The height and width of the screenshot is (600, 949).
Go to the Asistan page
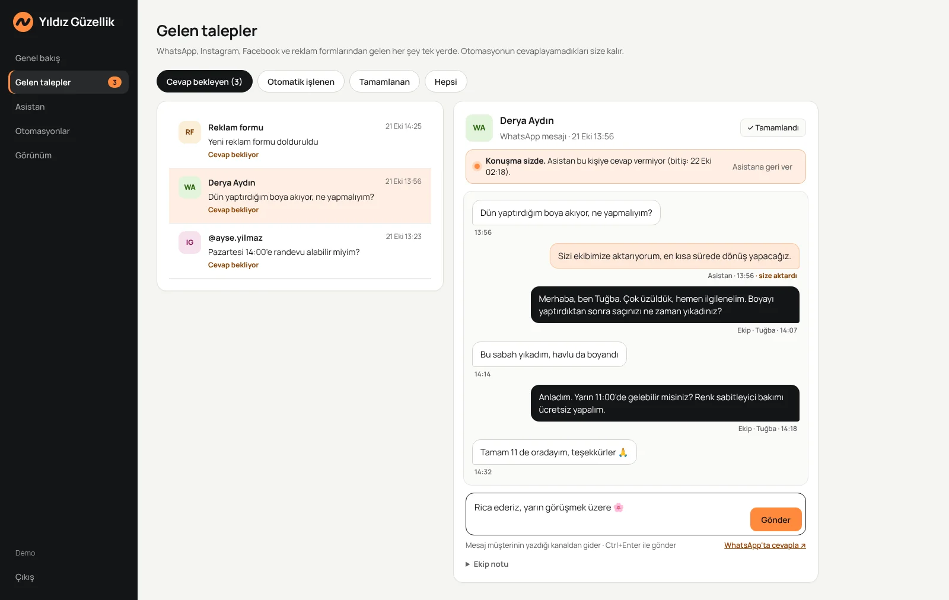point(68,107)
